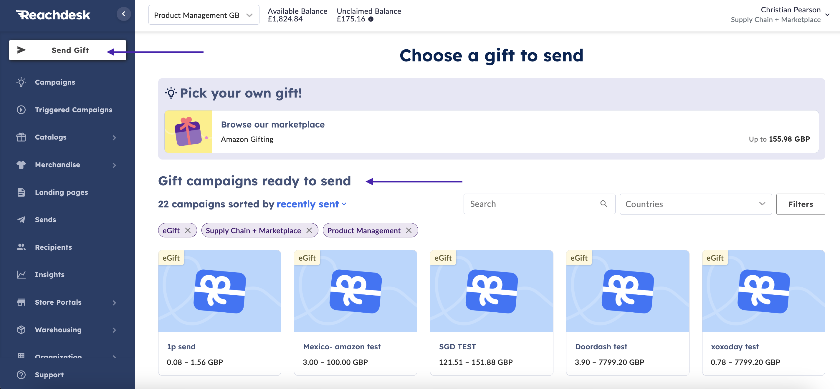This screenshot has width=840, height=389.
Task: Change sorting via recently sent dropdown
Action: (311, 204)
